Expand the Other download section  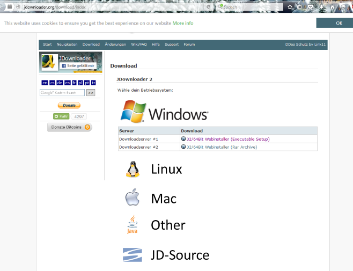168,225
